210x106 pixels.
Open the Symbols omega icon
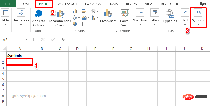pos(199,13)
